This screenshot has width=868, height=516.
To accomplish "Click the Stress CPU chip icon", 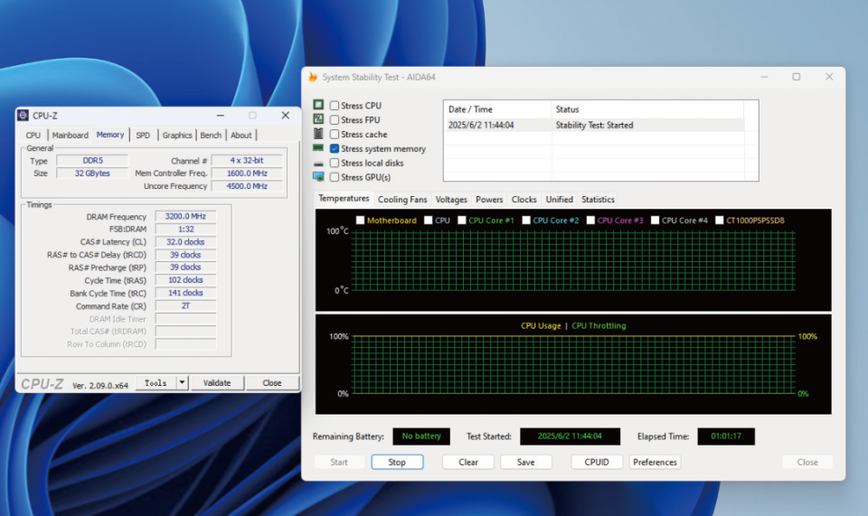I will 318,105.
